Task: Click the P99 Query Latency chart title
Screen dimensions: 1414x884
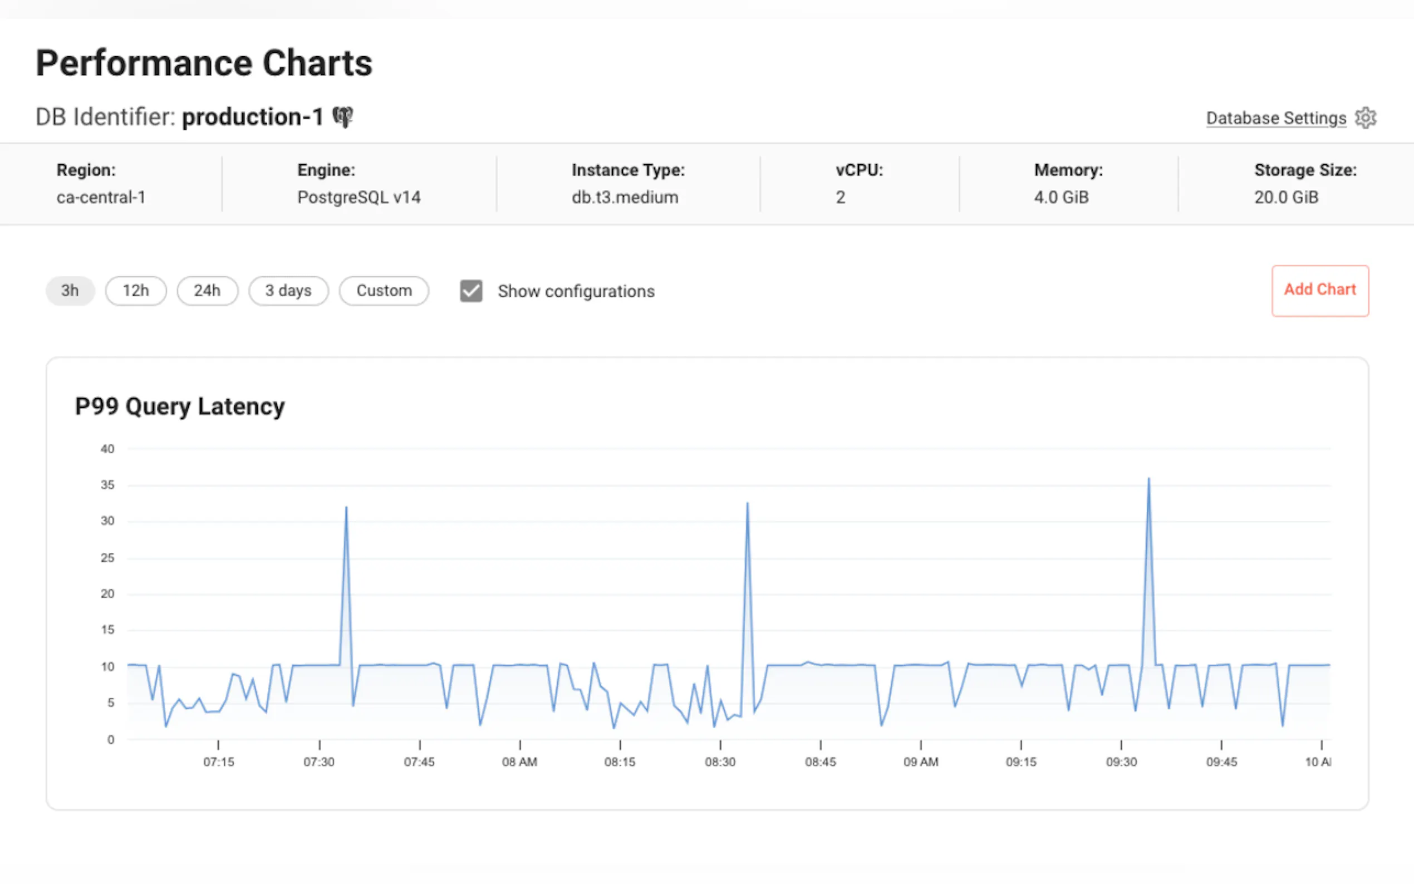Action: pyautogui.click(x=179, y=406)
